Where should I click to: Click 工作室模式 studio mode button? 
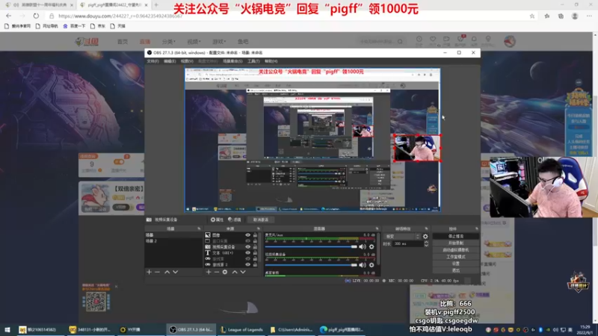[x=456, y=257]
